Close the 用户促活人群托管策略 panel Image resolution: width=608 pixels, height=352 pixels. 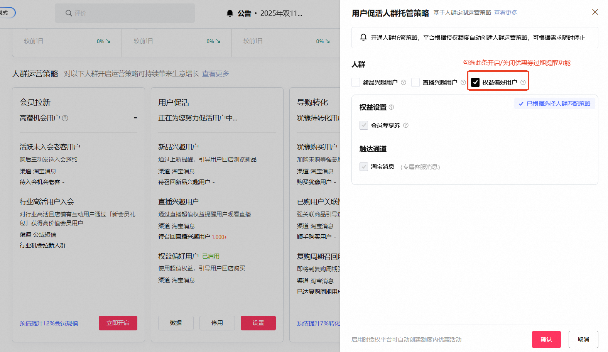(595, 12)
